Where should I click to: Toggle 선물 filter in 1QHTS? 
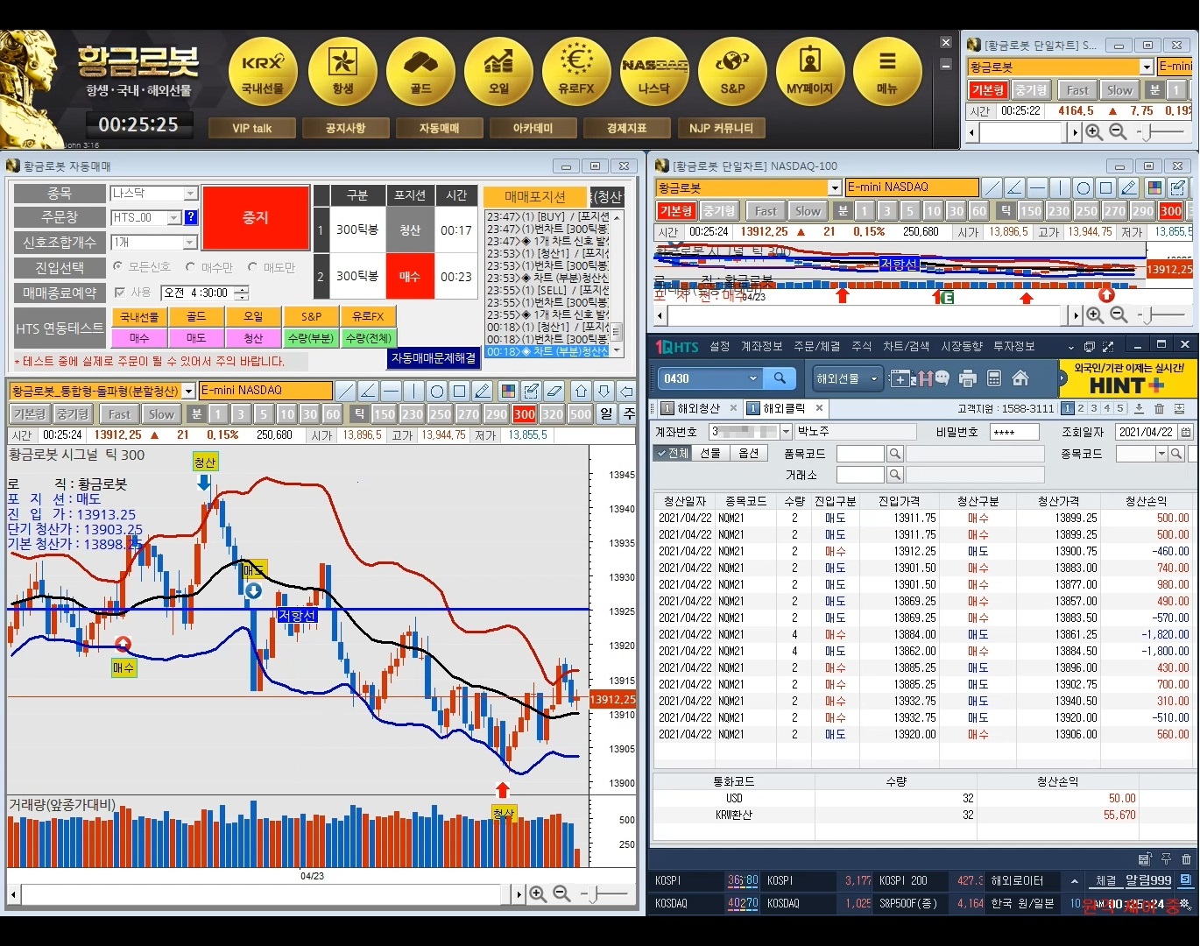710,453
